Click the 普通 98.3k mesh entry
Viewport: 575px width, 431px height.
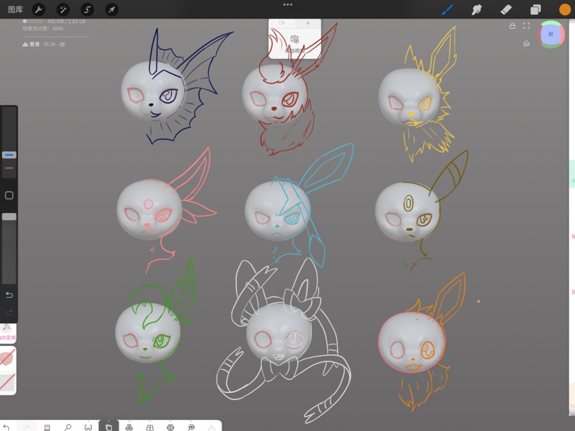43,44
